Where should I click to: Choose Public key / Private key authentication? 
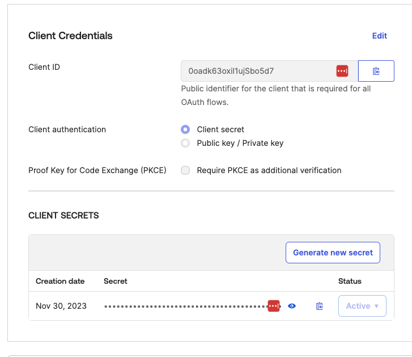click(185, 143)
